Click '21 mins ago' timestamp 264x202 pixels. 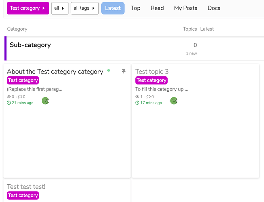coord(23,103)
